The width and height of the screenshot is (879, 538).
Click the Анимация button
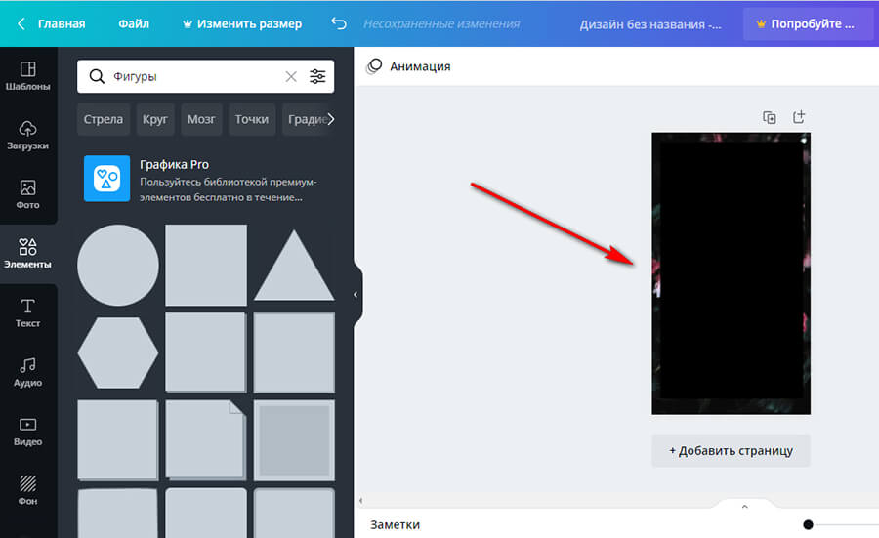[408, 66]
